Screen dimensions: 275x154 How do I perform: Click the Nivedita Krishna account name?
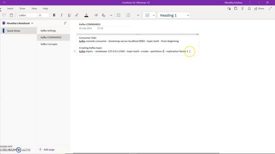coord(233,3)
